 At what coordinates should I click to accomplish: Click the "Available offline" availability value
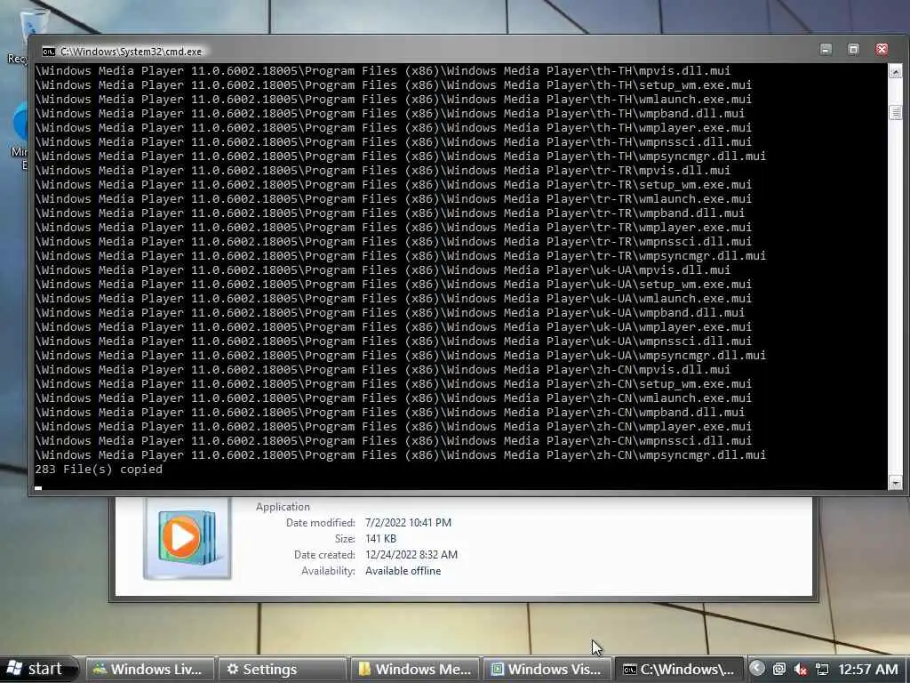pos(403,571)
